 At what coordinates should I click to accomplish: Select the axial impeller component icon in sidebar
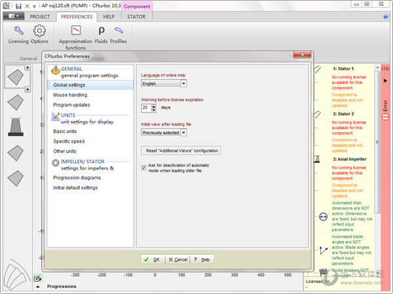tap(16, 127)
